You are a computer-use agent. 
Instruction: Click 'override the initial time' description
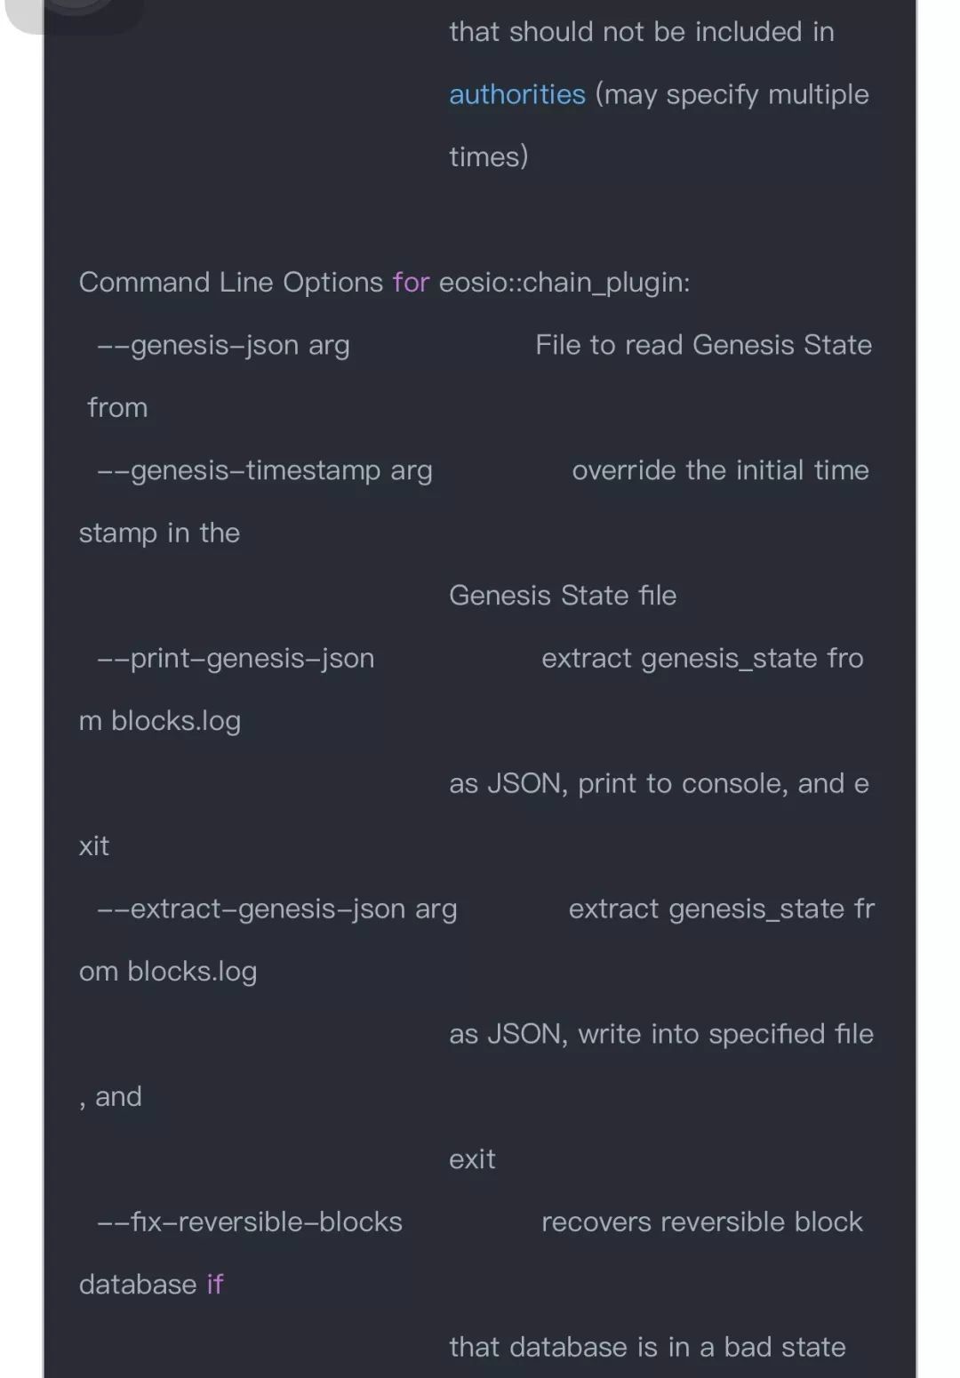tap(721, 470)
